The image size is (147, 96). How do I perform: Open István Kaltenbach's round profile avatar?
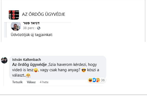click(4, 60)
